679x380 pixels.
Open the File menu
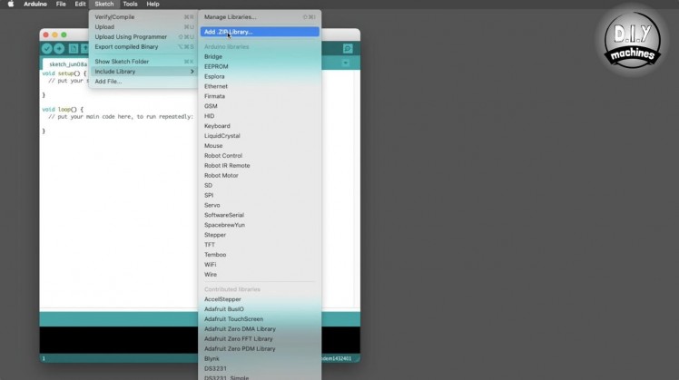click(x=61, y=4)
